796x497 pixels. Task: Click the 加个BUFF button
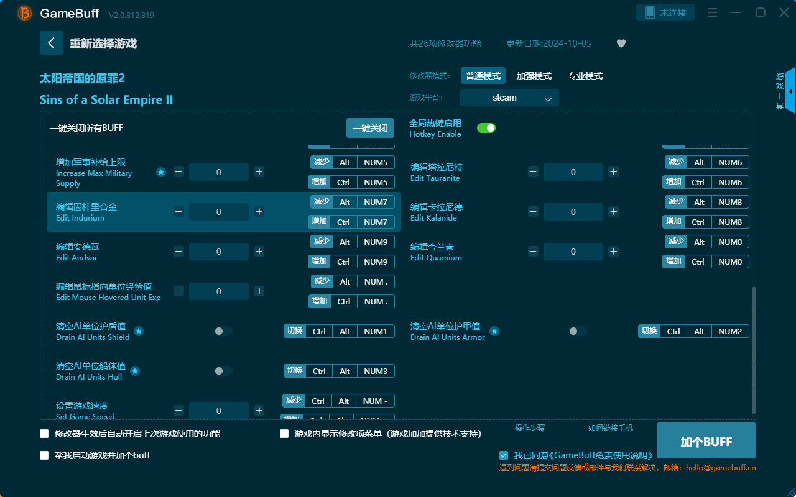[706, 440]
